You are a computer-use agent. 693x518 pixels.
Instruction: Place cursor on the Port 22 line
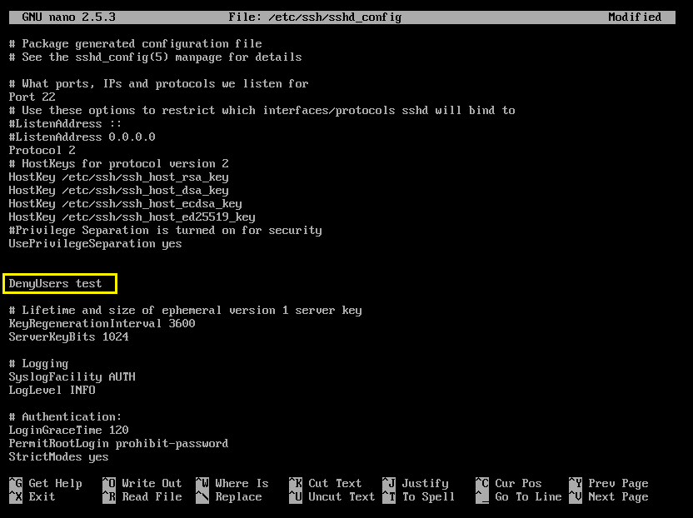pos(32,97)
